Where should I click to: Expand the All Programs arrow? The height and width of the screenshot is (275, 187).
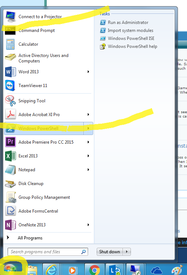tap(8, 238)
